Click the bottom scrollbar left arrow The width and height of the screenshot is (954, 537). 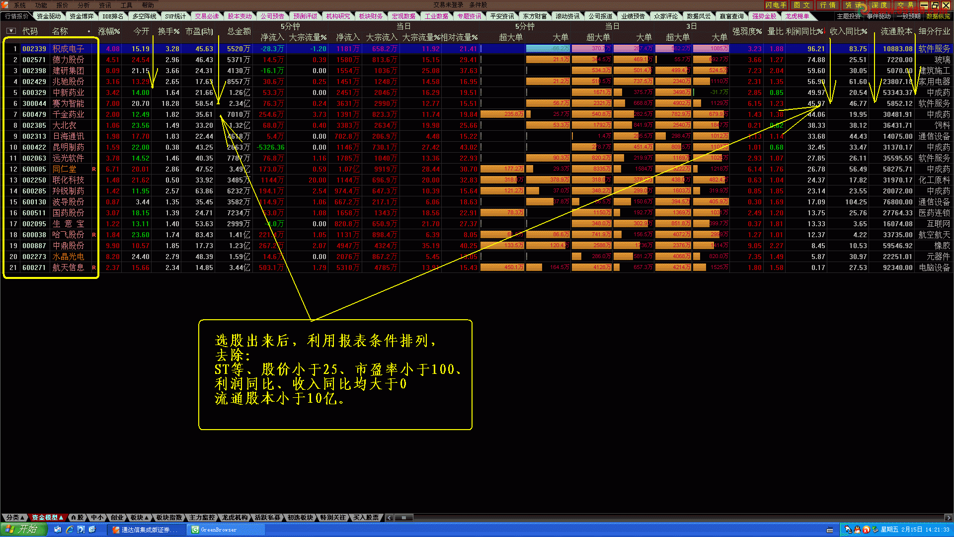390,518
